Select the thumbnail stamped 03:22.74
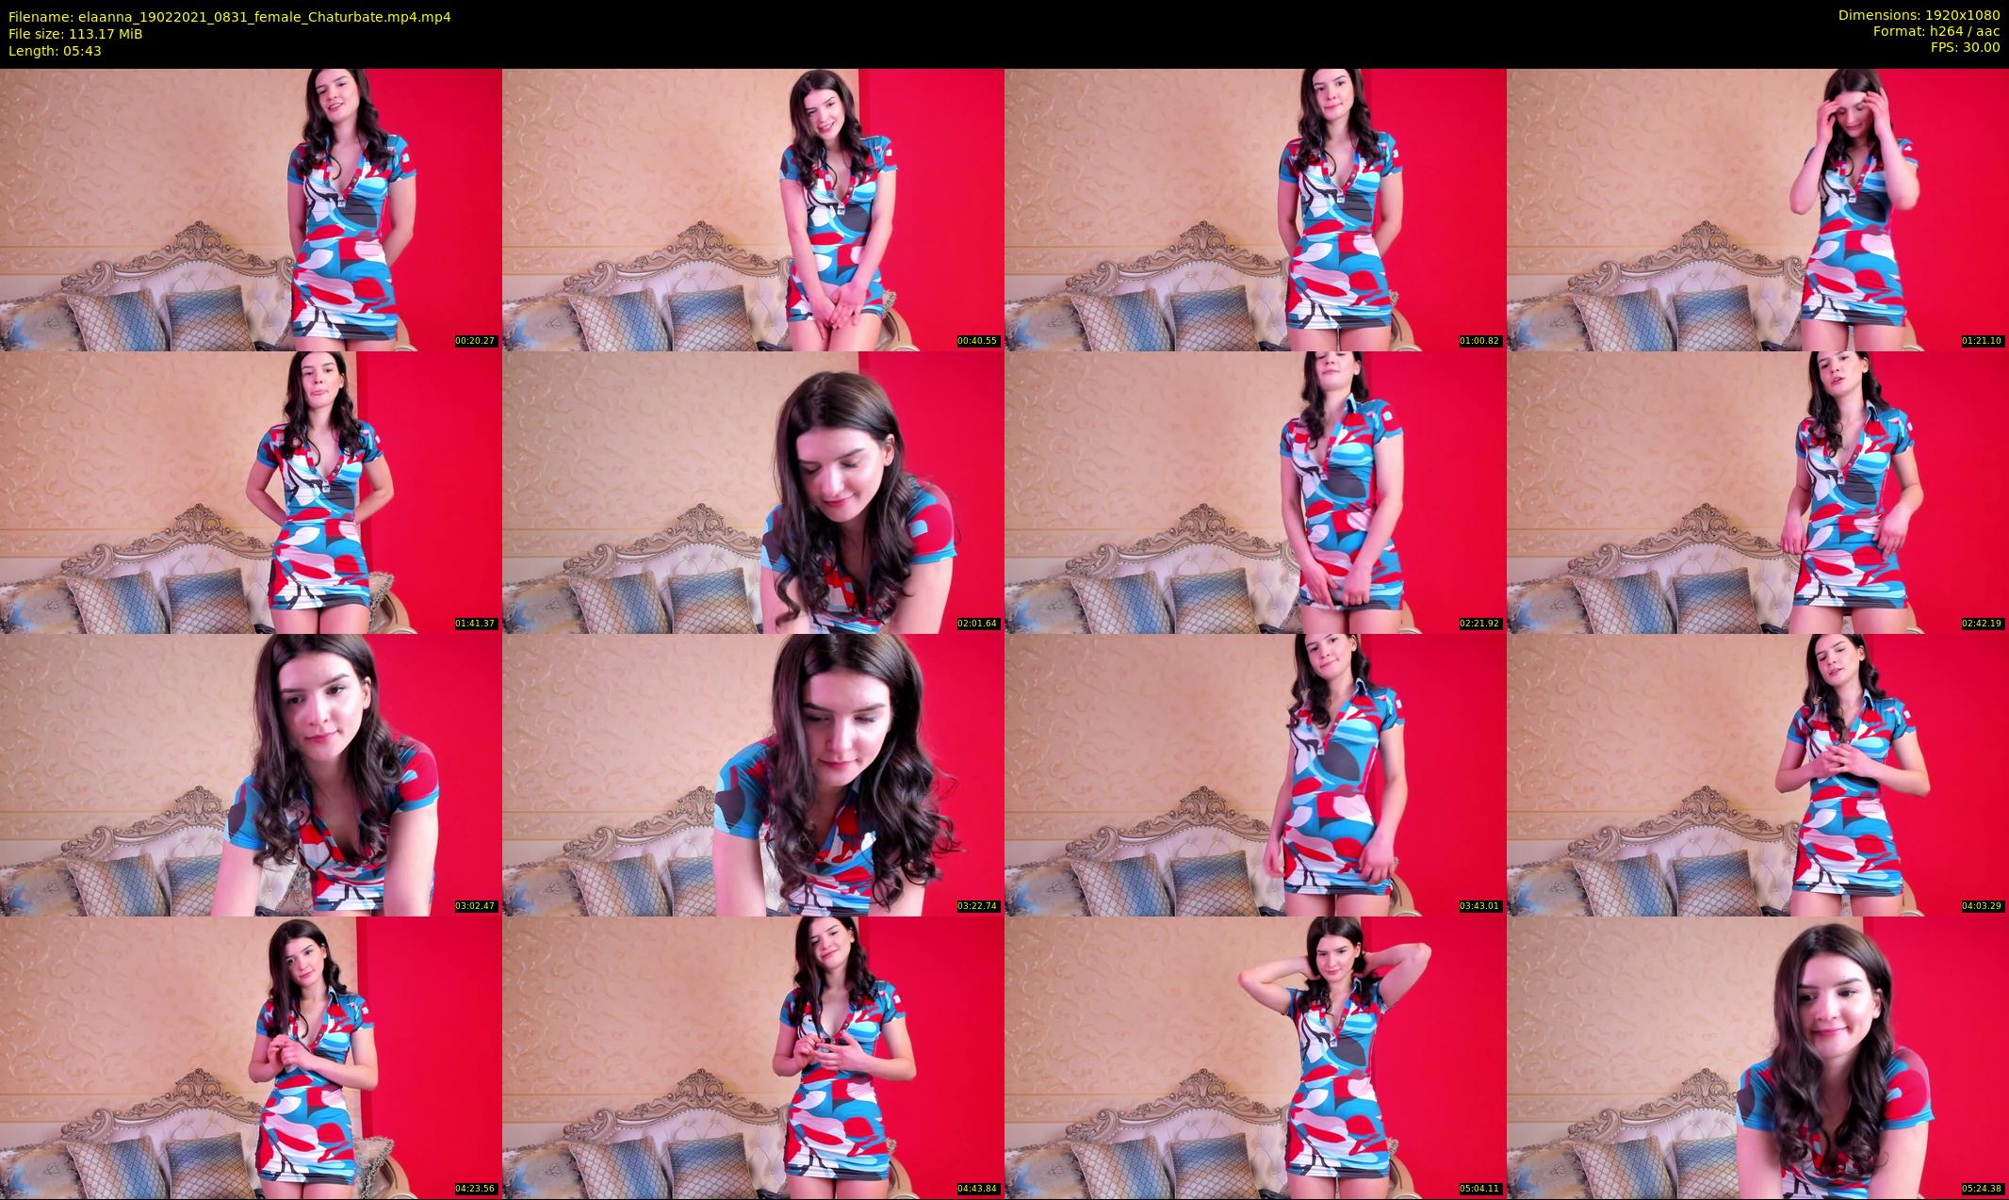Screen dimensions: 2009x1200 coord(753,774)
